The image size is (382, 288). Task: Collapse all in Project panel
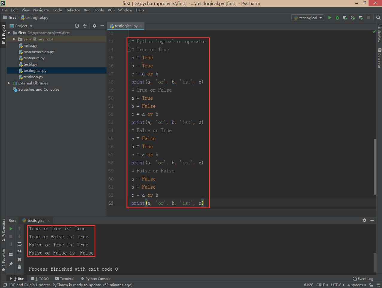coord(85,26)
